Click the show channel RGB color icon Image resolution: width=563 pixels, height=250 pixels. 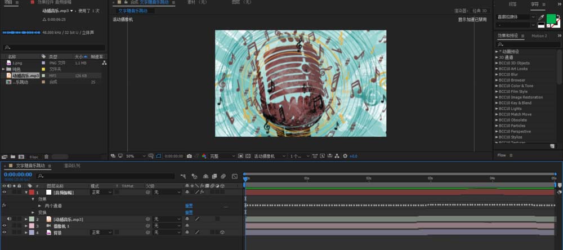tap(203, 156)
